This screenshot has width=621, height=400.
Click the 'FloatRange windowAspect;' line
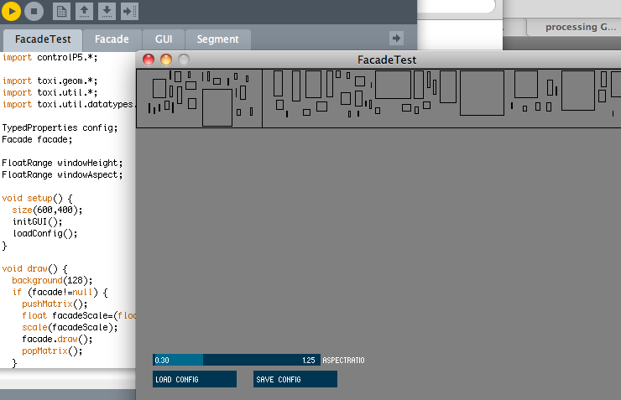click(x=62, y=175)
